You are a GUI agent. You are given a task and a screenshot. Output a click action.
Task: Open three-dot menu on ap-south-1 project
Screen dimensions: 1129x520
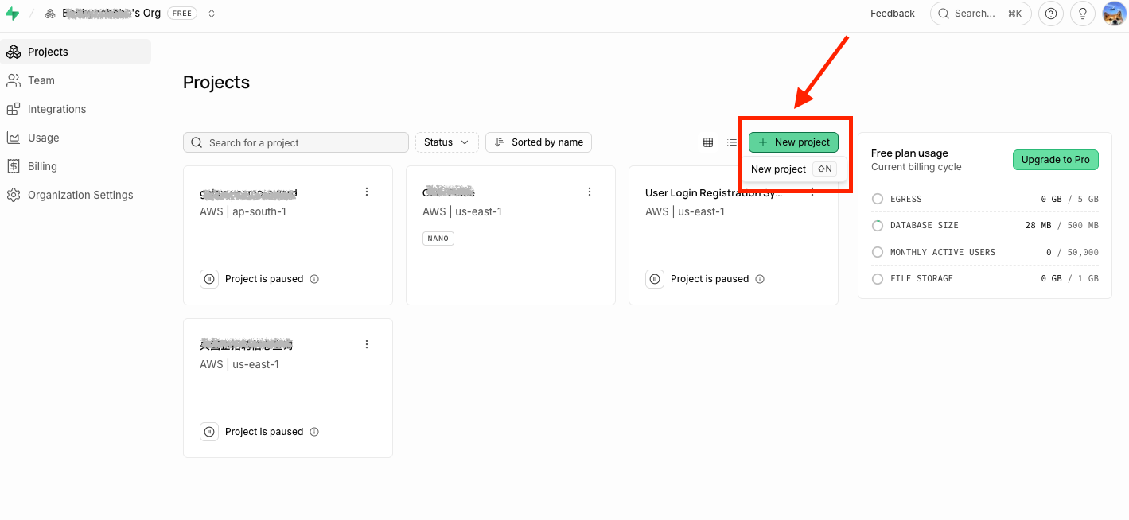367,192
